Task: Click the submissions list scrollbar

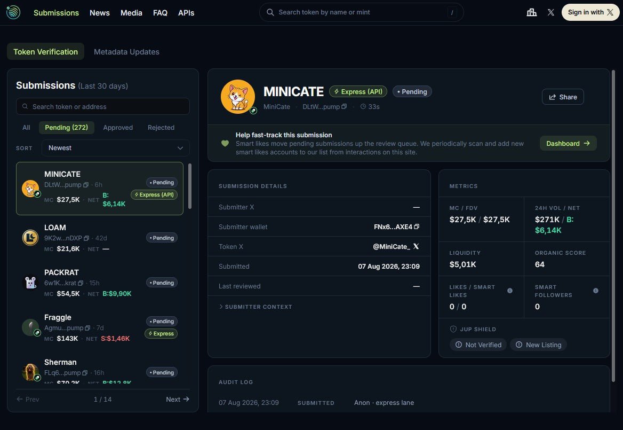Action: [x=190, y=186]
